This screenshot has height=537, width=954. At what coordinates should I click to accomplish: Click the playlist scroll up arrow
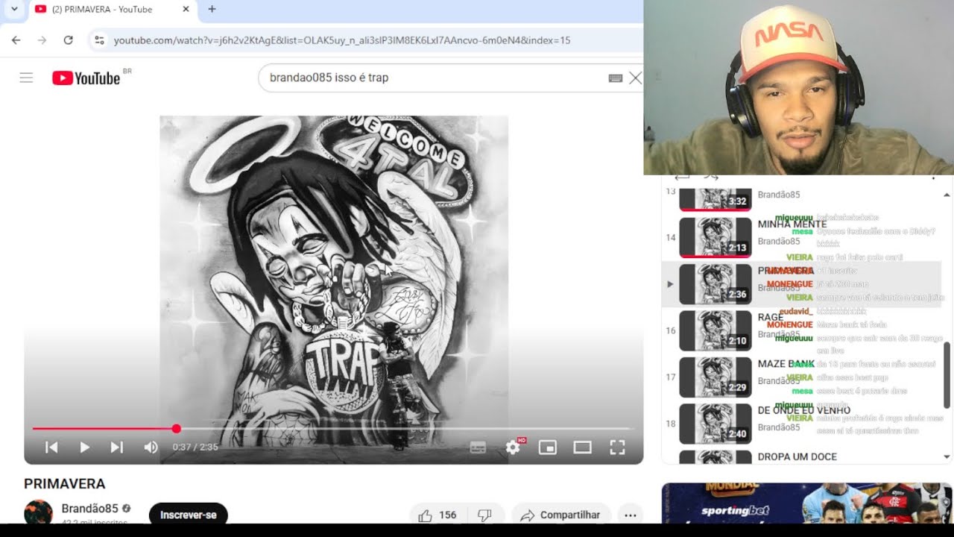click(x=947, y=195)
